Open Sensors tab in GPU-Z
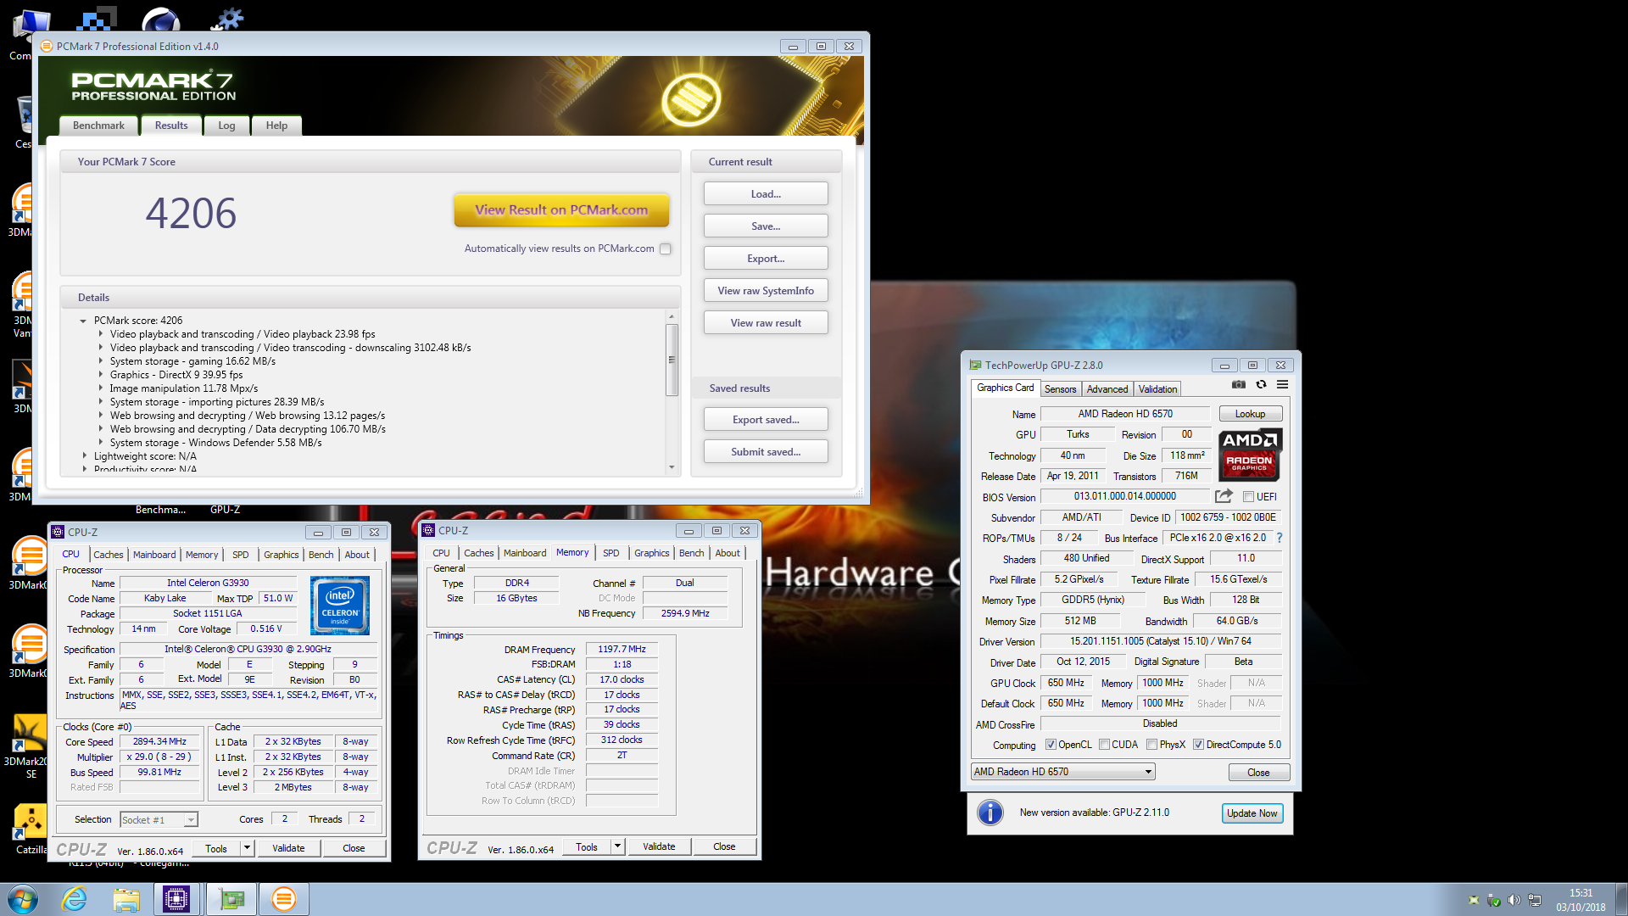The image size is (1628, 916). (x=1060, y=389)
